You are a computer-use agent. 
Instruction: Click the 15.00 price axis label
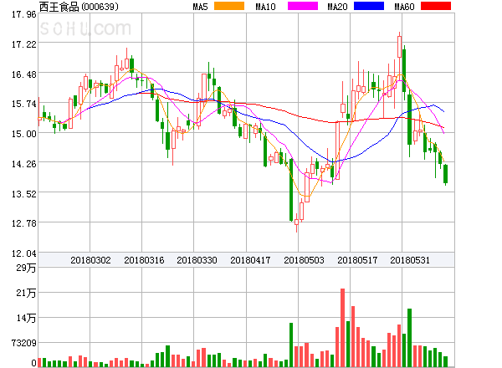(24, 134)
